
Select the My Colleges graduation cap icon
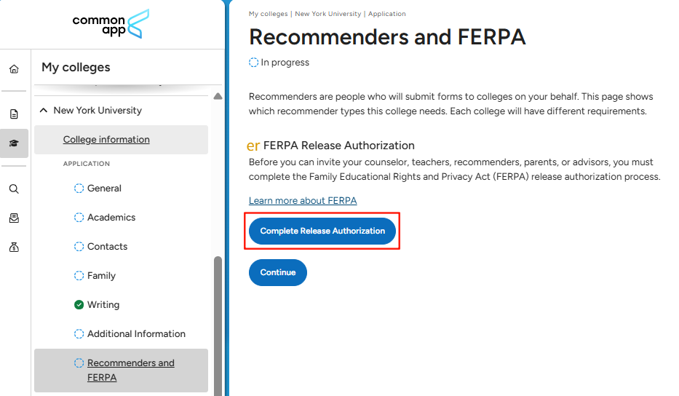[x=14, y=143]
